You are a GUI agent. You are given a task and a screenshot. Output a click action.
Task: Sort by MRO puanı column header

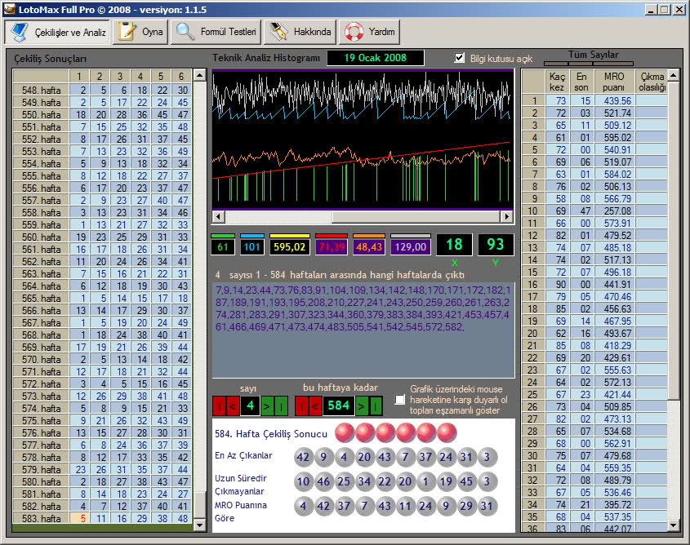(x=614, y=82)
